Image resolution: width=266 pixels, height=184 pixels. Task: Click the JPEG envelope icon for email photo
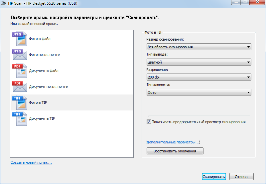20,55
